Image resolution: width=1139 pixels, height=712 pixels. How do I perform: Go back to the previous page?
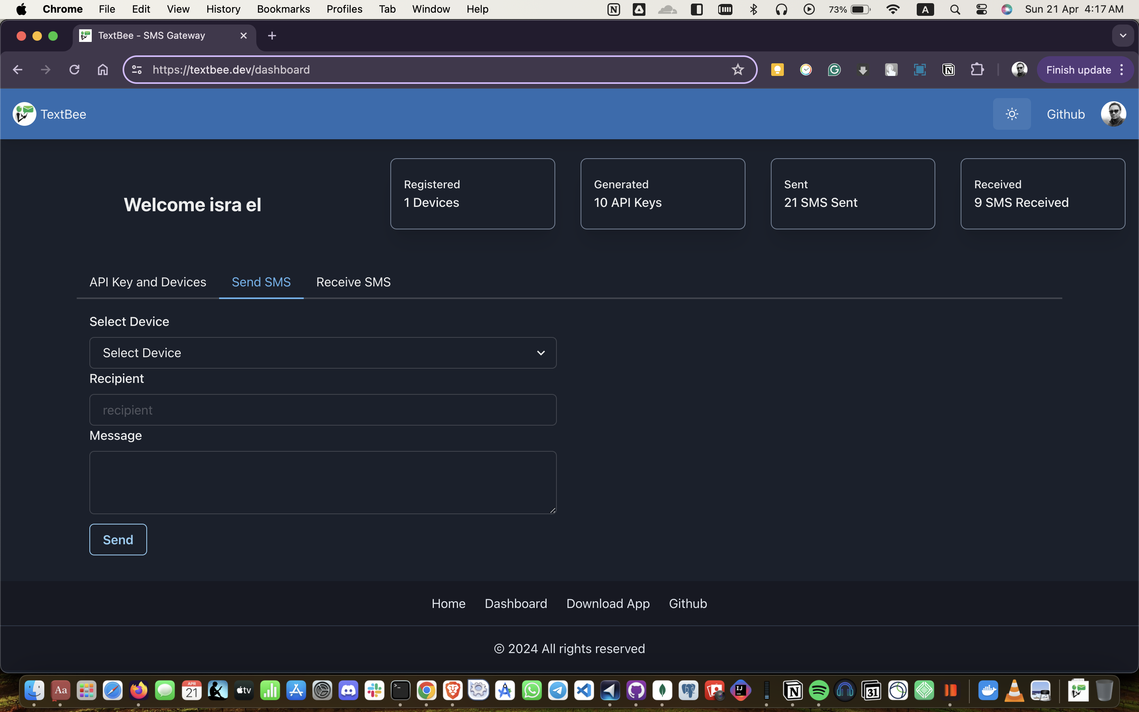tap(17, 70)
